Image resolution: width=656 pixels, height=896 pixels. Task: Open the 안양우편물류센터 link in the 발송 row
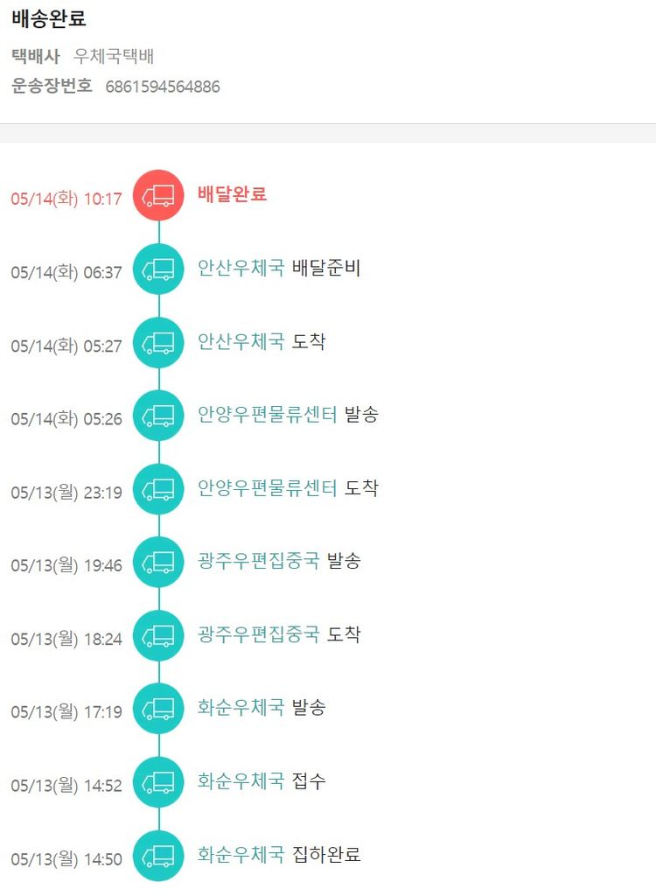tap(267, 416)
